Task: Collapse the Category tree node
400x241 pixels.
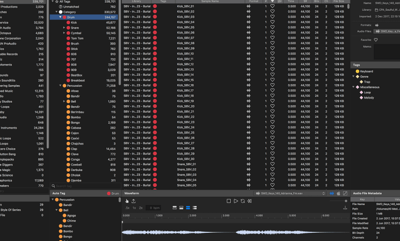Action: [x=56, y=12]
